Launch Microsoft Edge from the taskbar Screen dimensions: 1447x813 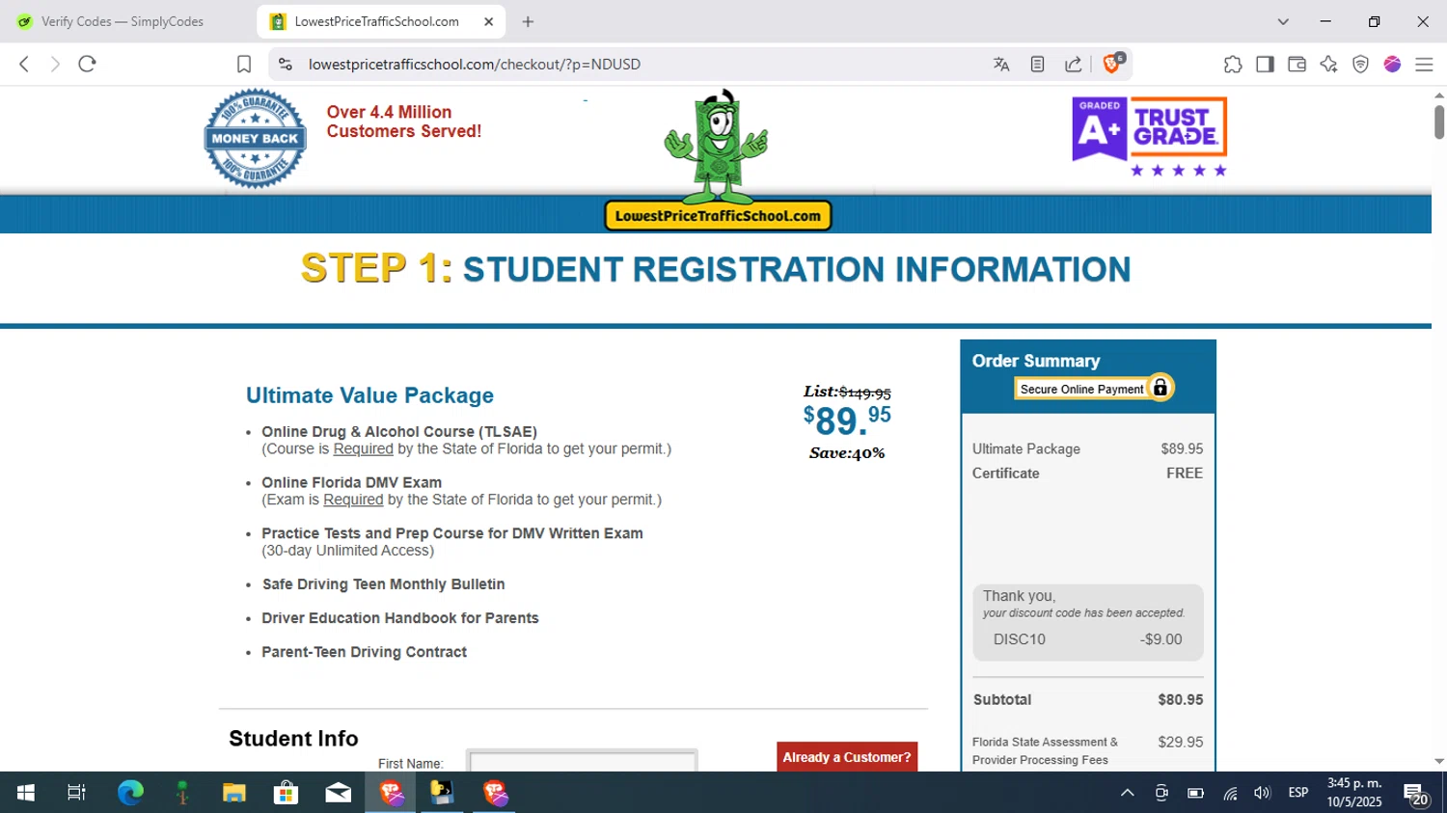tap(130, 793)
